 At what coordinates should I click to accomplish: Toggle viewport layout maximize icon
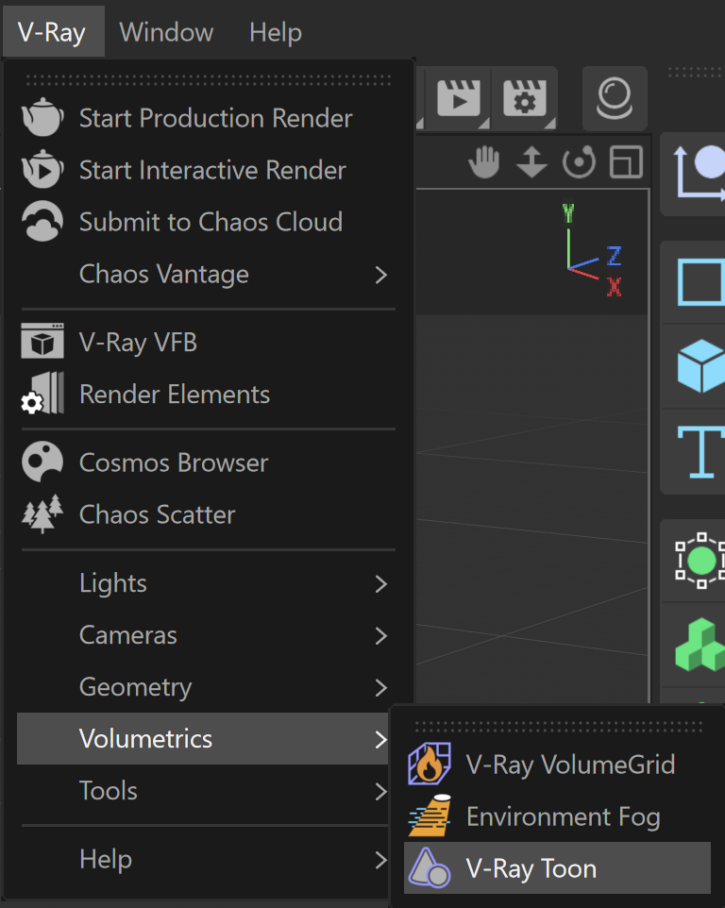click(x=627, y=161)
